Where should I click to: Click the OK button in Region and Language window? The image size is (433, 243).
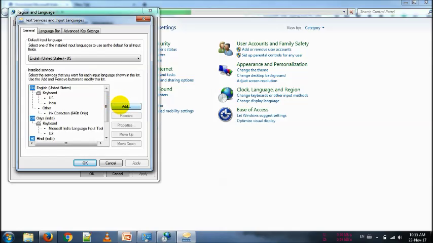[x=92, y=174]
